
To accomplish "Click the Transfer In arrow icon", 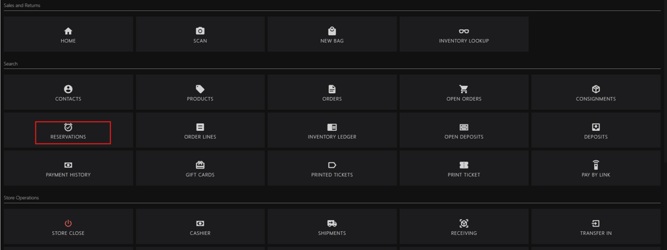I will [x=595, y=223].
